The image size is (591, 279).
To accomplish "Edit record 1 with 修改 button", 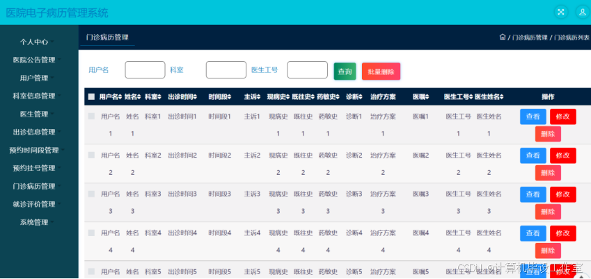I will pyautogui.click(x=563, y=117).
